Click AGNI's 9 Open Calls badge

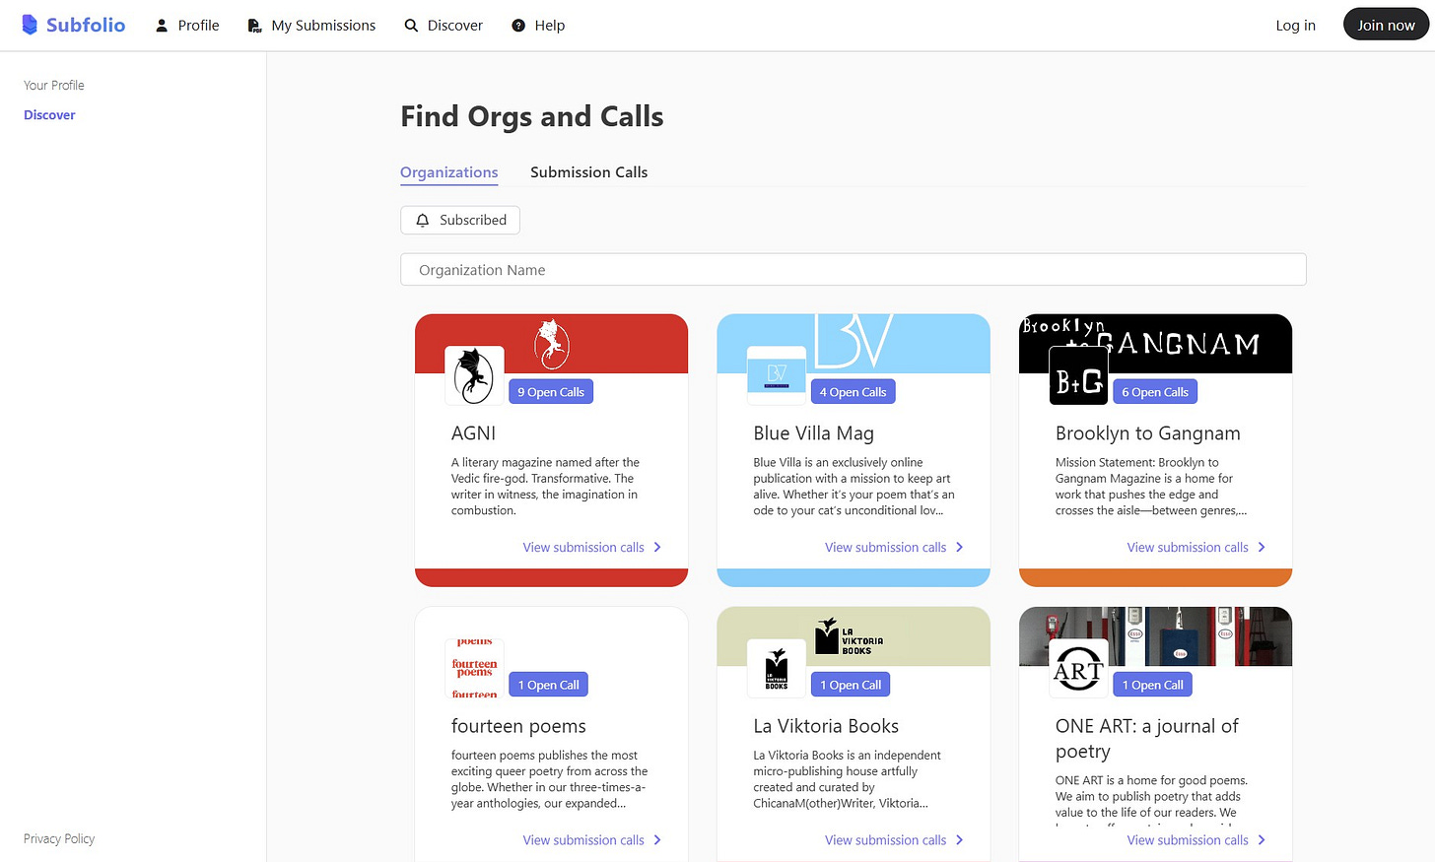tap(551, 392)
